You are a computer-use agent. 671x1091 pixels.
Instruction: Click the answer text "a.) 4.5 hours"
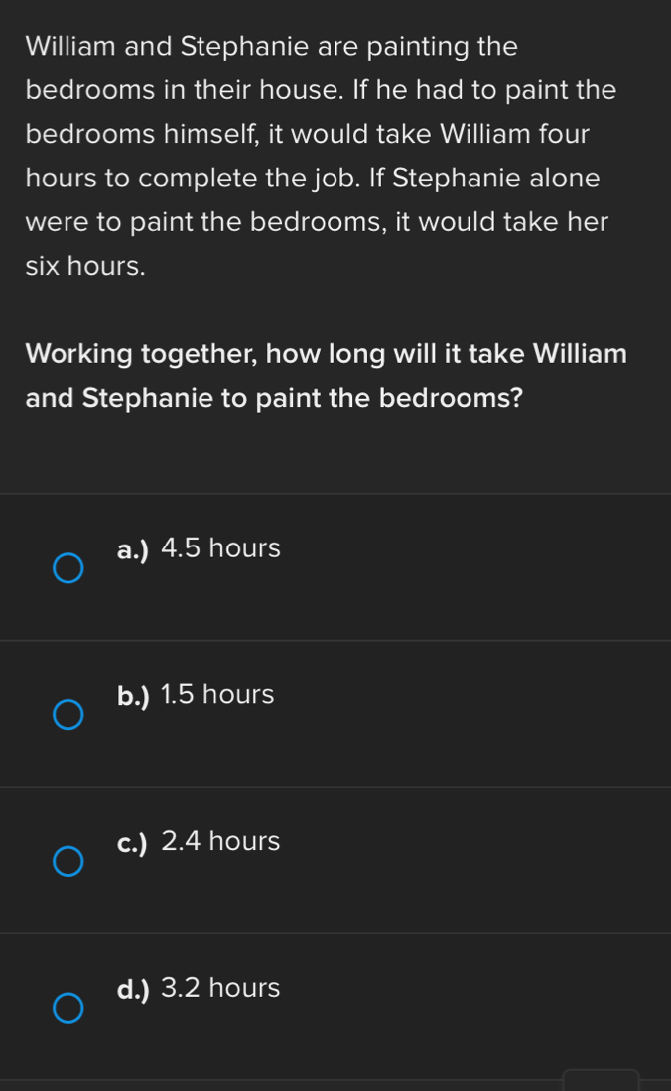click(199, 548)
